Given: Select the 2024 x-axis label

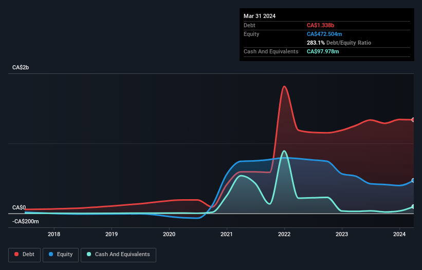Looking at the screenshot, I should point(399,234).
